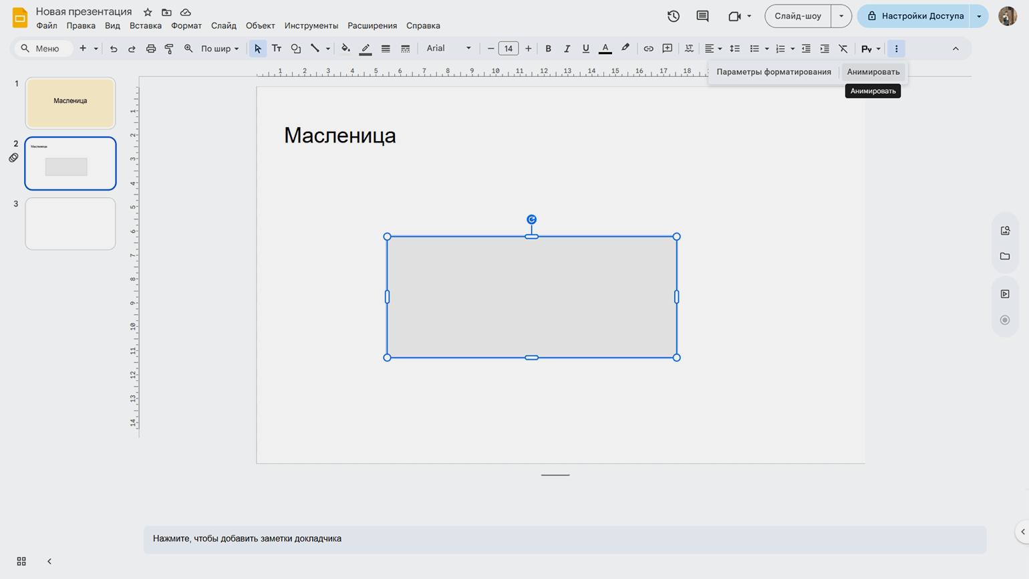
Task: Open the Arial font dropdown
Action: coord(448,49)
